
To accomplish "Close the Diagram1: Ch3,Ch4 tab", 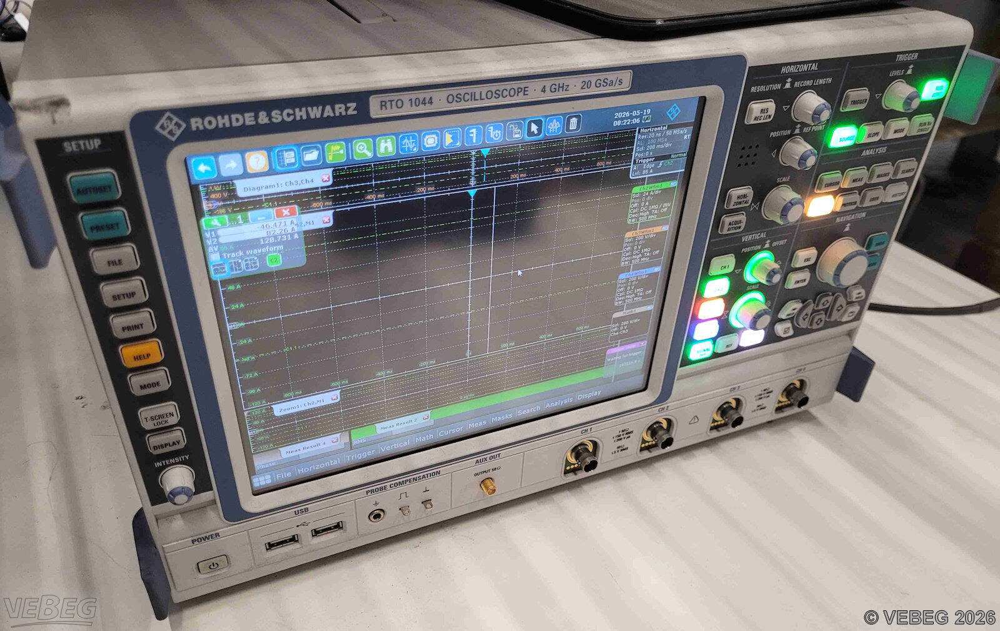I will pyautogui.click(x=325, y=178).
